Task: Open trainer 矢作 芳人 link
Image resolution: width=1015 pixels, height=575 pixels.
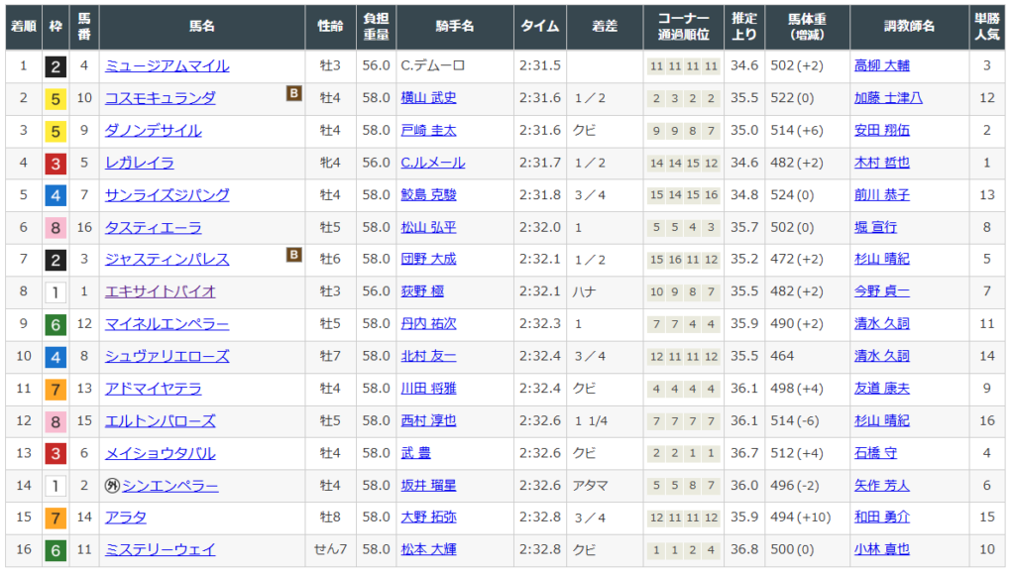Action: pos(881,486)
